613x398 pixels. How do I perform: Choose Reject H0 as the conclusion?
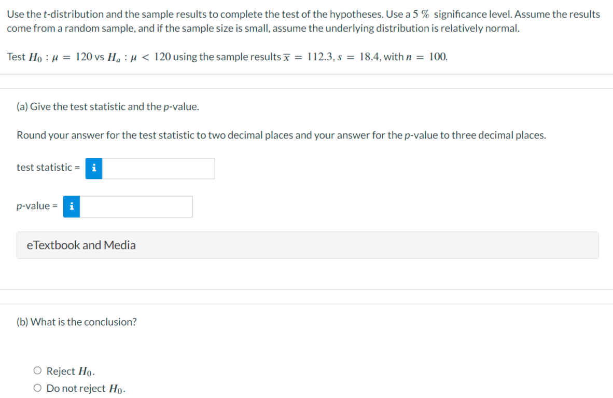37,370
